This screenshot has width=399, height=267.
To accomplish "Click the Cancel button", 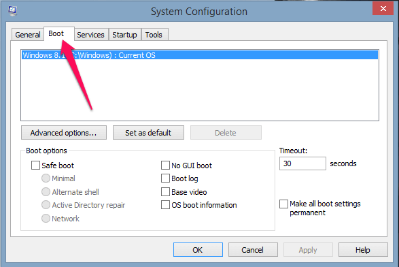I will 253,250.
